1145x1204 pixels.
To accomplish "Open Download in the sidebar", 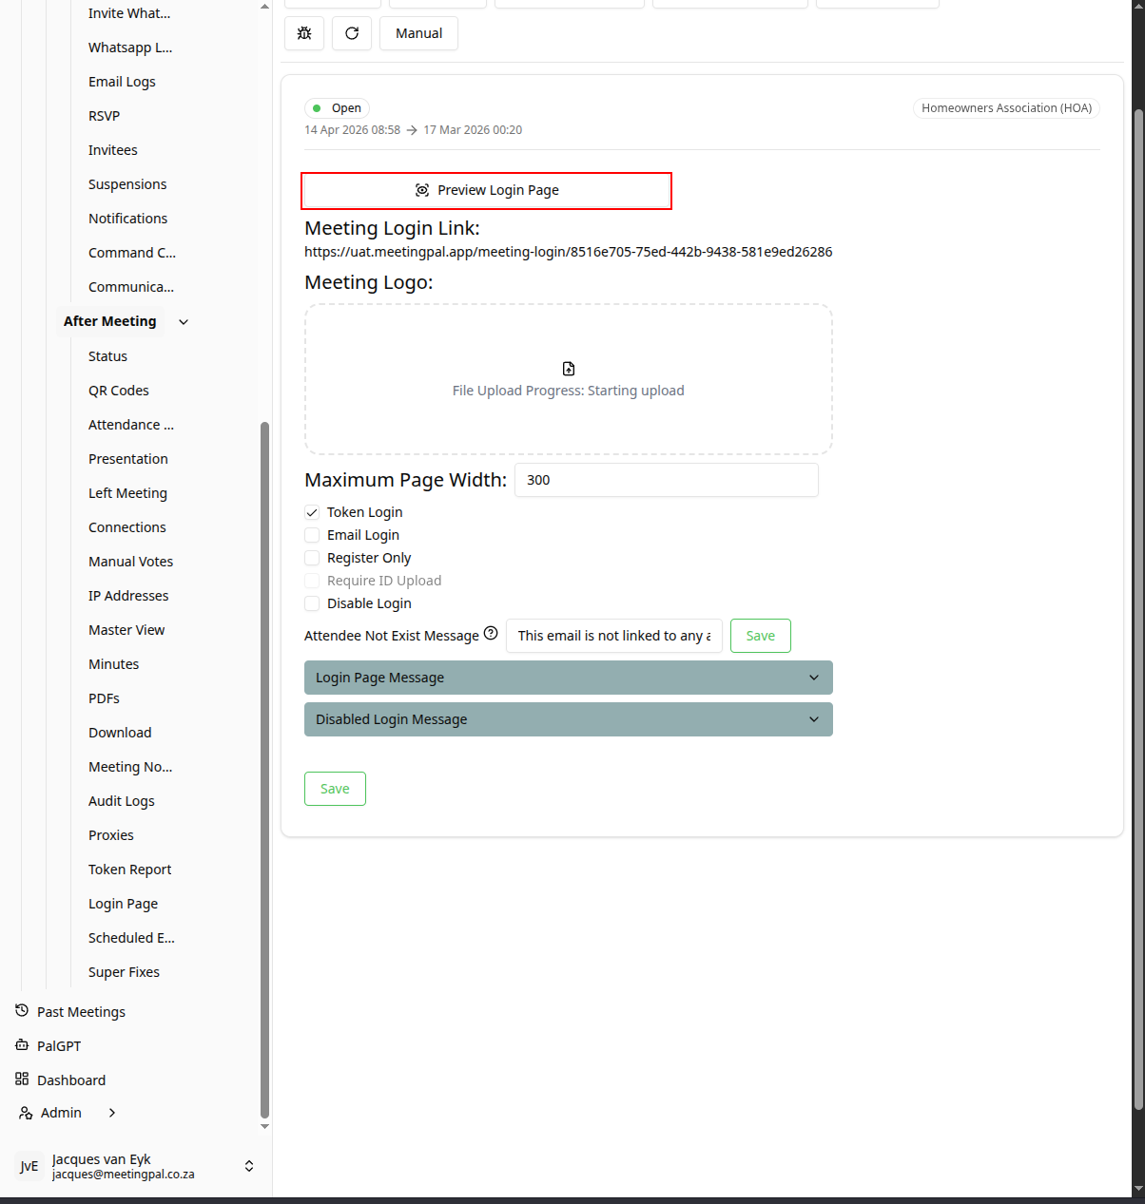I will [120, 733].
